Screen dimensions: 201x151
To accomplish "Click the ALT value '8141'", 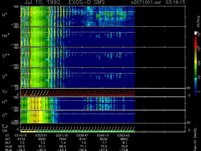I will point(83,139).
